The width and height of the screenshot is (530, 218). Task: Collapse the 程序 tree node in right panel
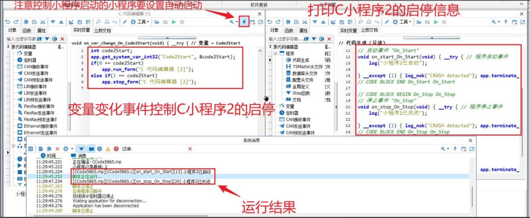(274, 54)
